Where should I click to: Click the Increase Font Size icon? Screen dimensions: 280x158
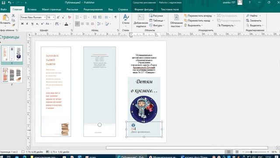point(58,18)
